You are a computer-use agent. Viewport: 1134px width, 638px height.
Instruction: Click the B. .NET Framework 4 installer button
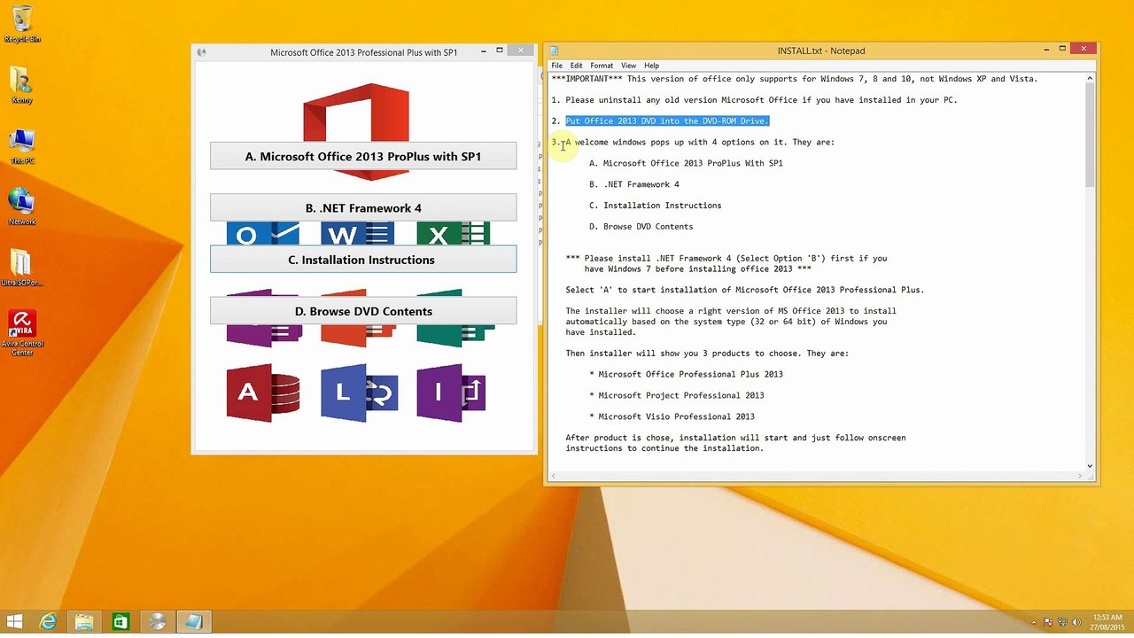363,207
